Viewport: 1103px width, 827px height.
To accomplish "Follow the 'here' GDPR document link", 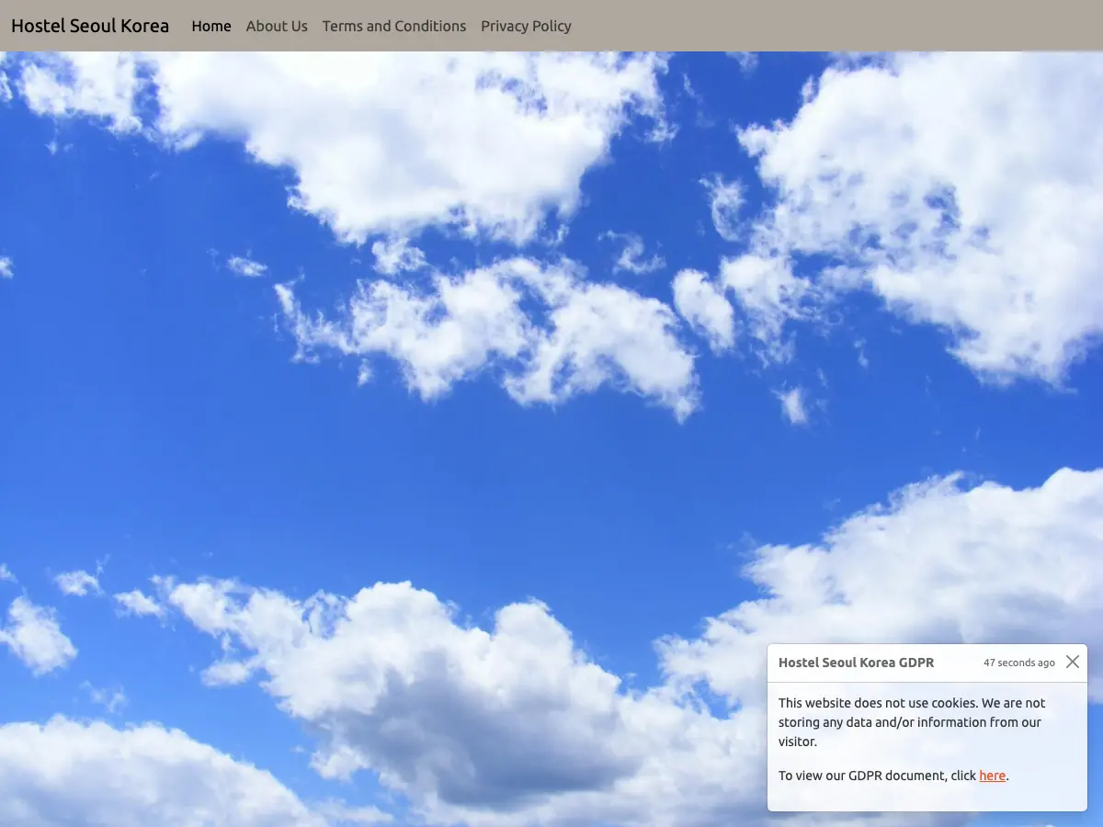I will (993, 776).
